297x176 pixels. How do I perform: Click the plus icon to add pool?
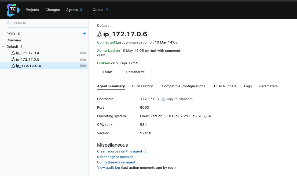click(x=84, y=34)
